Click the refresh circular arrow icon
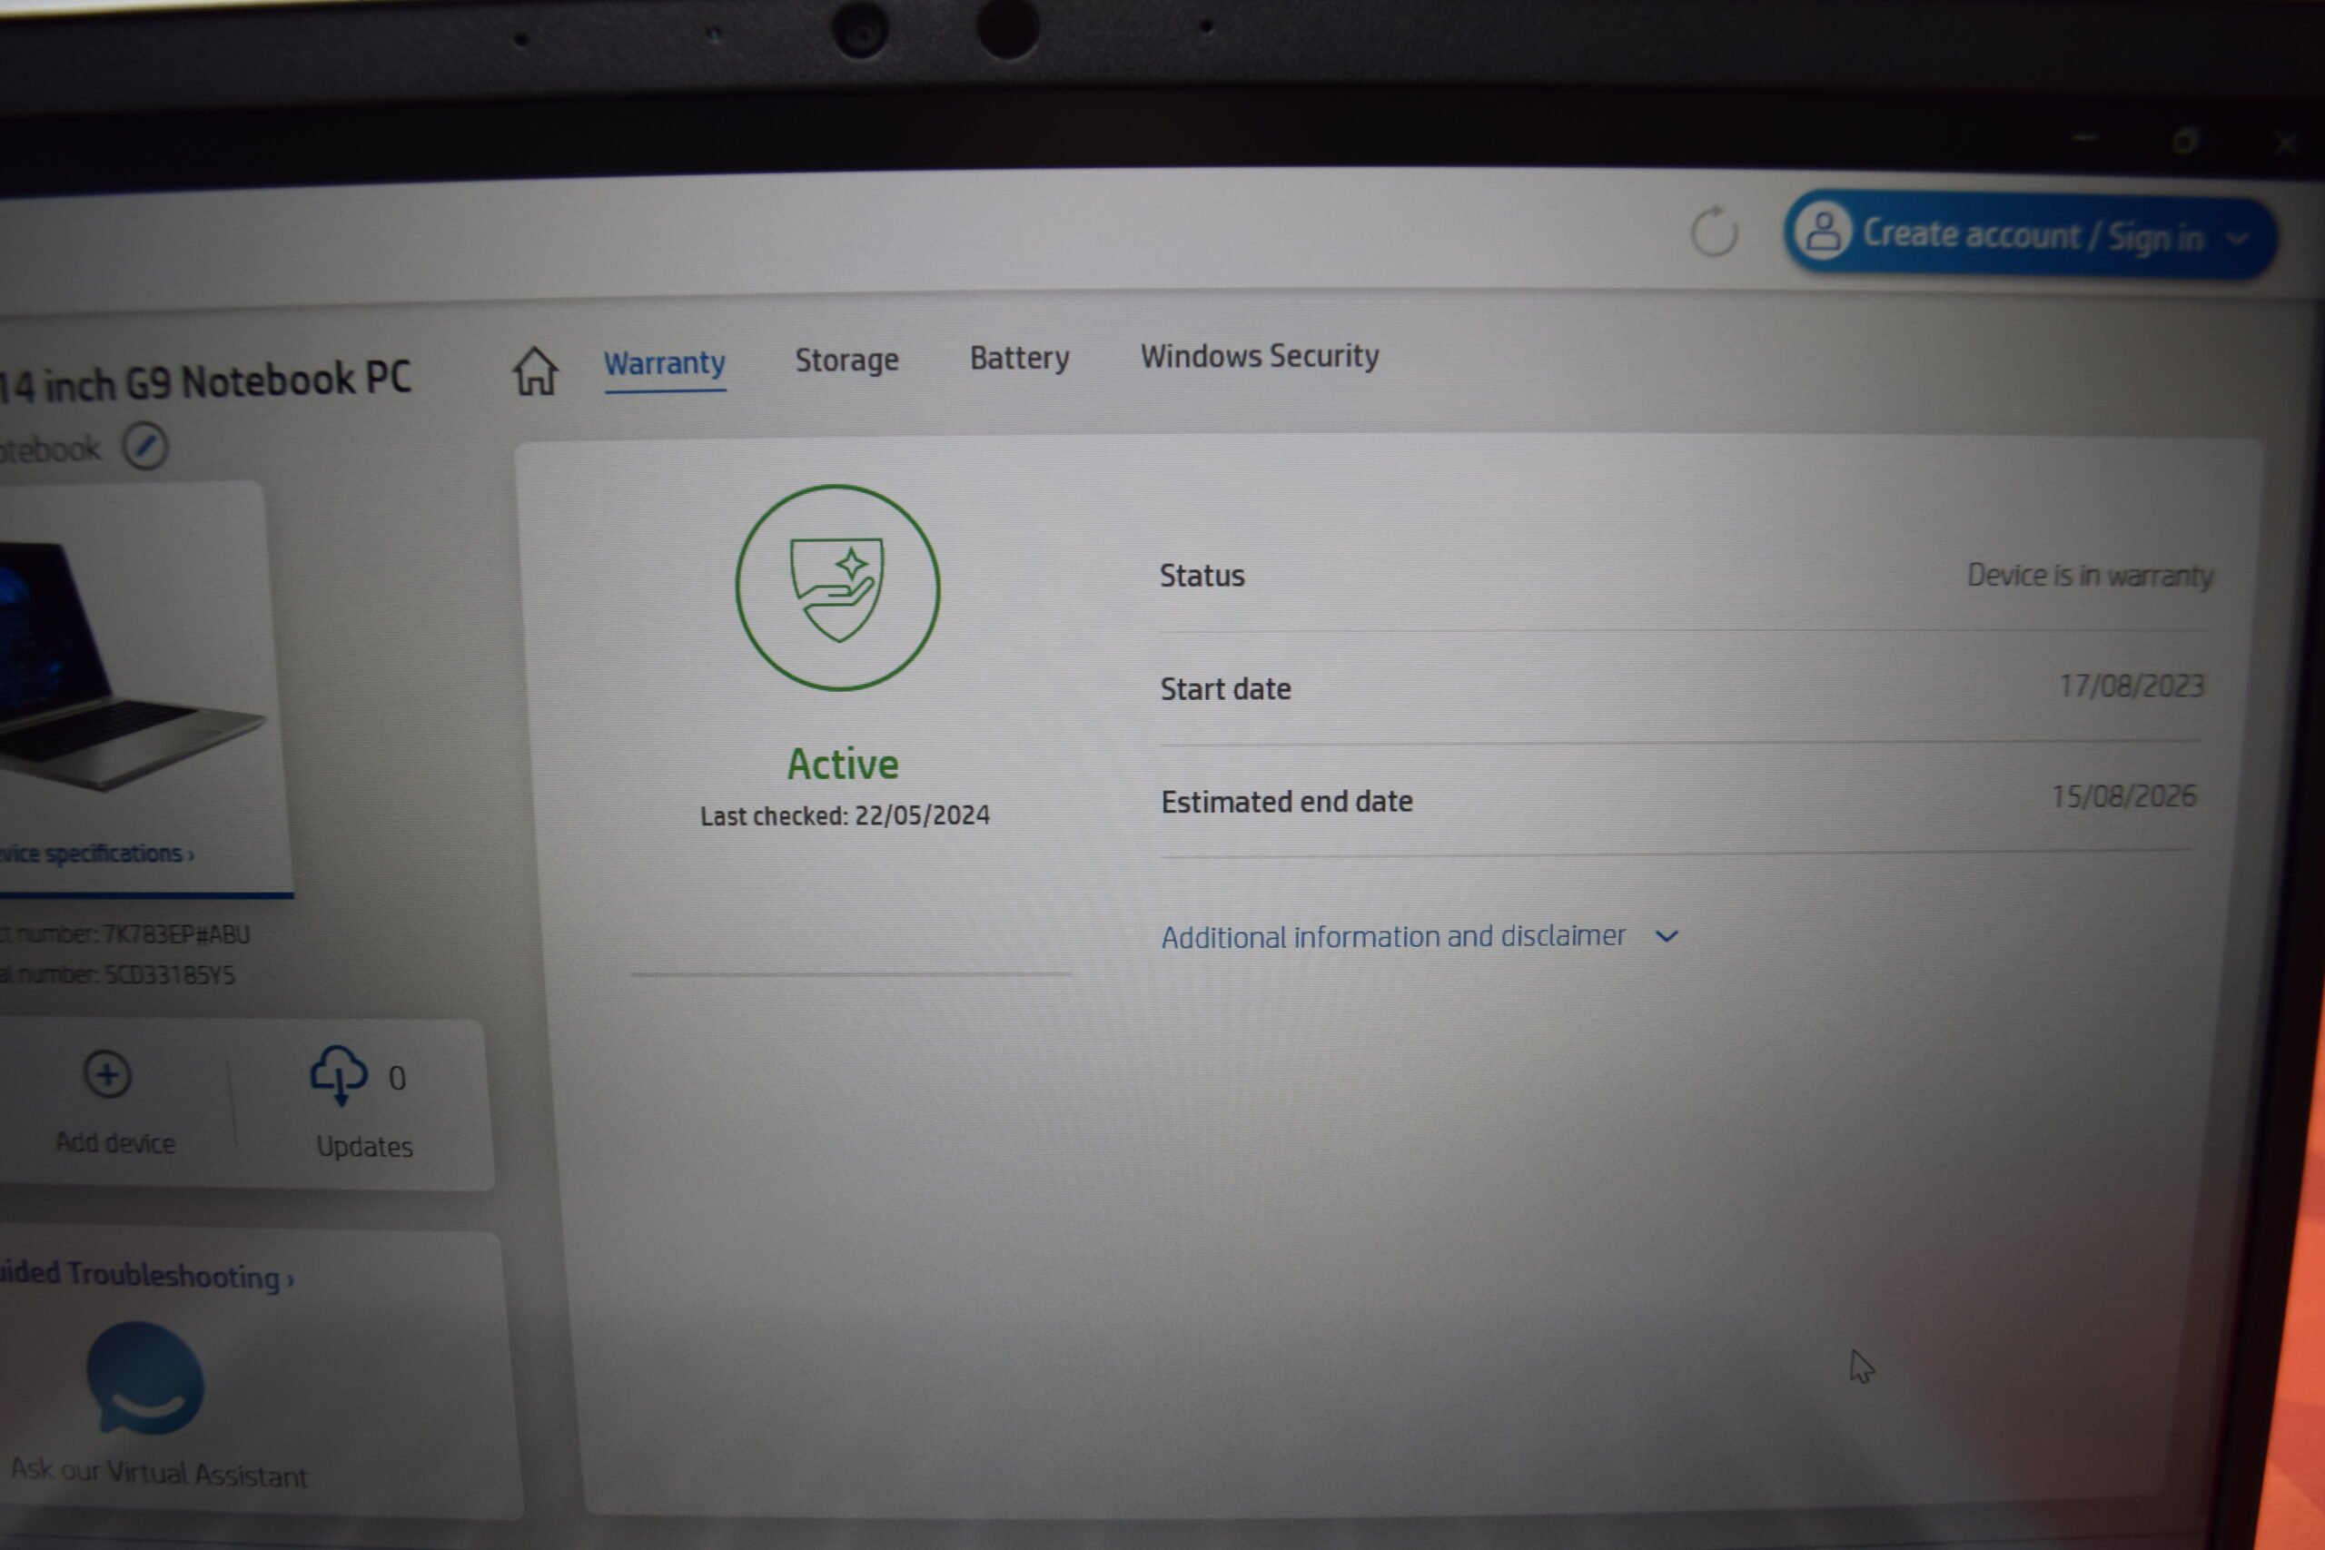 coord(1713,232)
